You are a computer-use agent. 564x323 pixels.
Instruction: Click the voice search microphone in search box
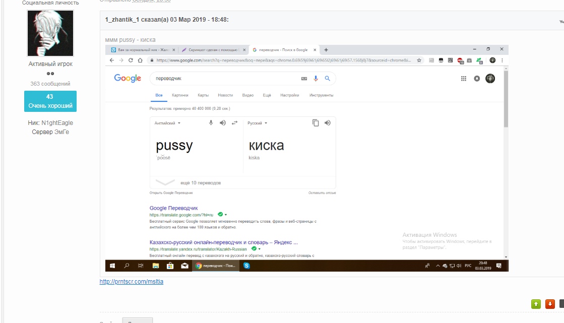(316, 79)
